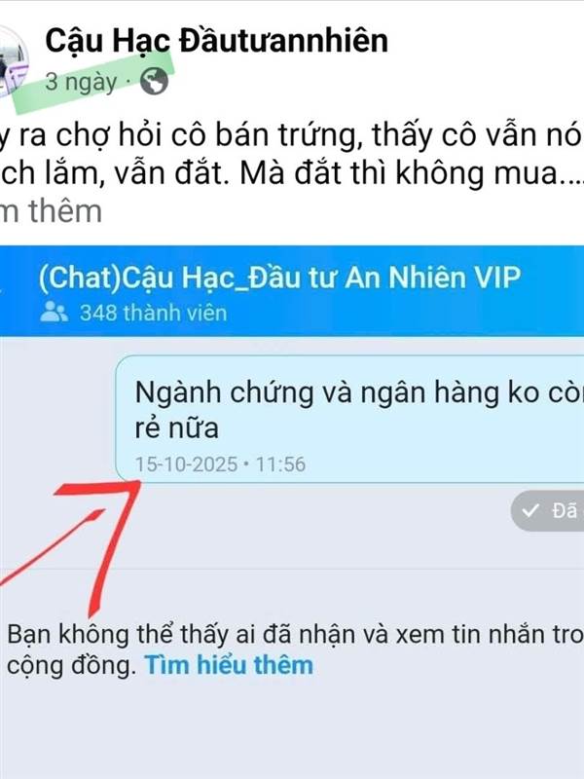This screenshot has height=779, width=584.
Task: Click the globe public-audience icon
Action: [154, 82]
